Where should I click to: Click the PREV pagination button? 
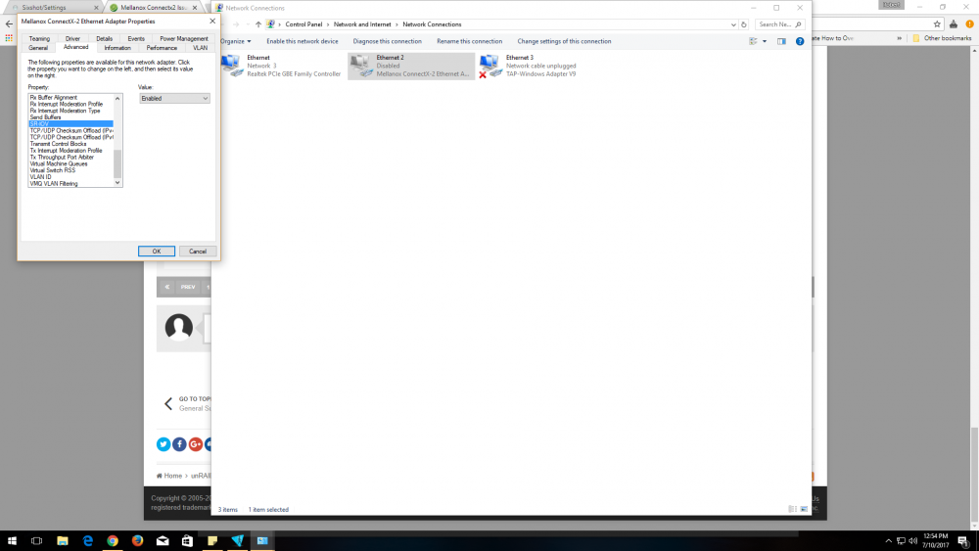point(187,287)
